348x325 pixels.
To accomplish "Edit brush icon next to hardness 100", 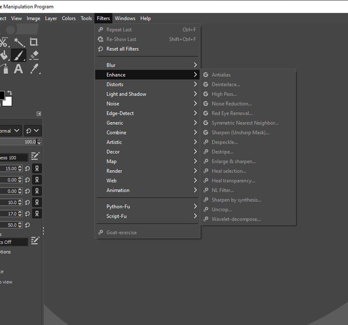I will tap(35, 156).
